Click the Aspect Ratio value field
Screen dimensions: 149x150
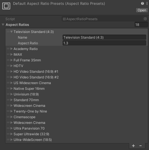point(104,43)
